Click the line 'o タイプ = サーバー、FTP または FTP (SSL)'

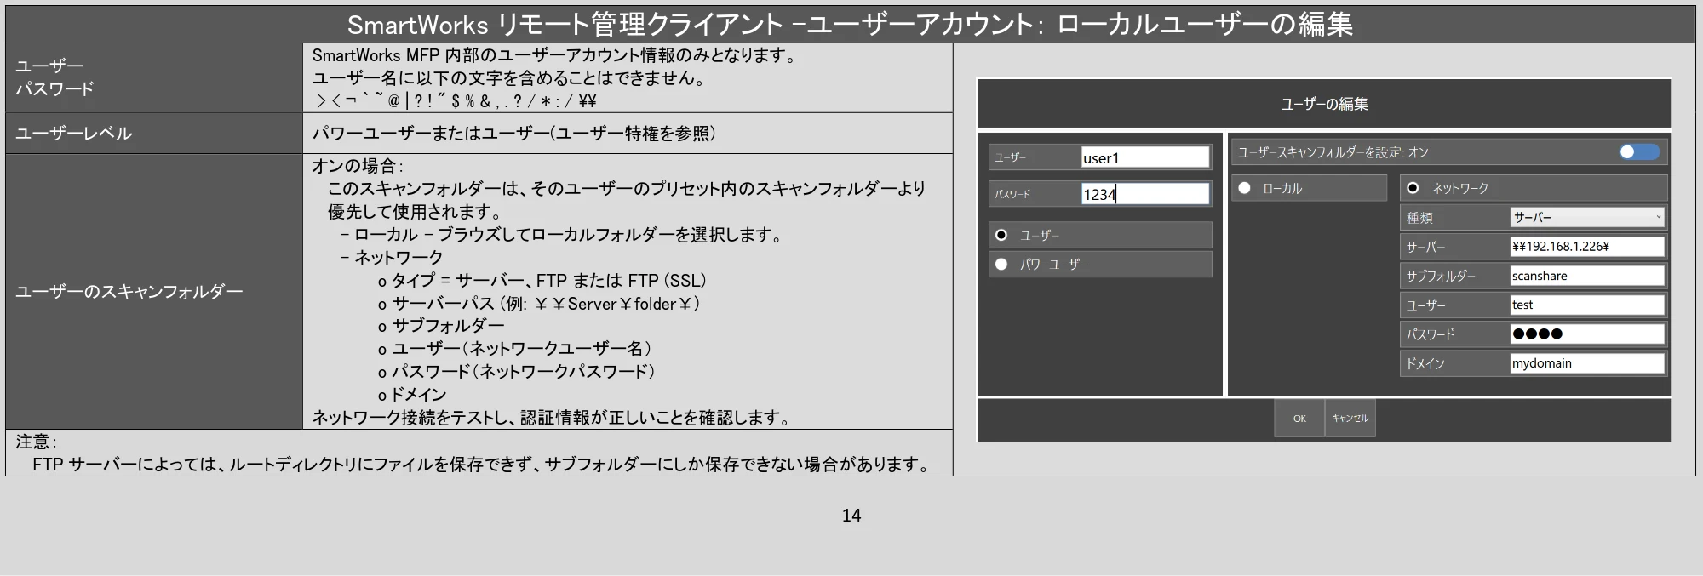click(542, 280)
